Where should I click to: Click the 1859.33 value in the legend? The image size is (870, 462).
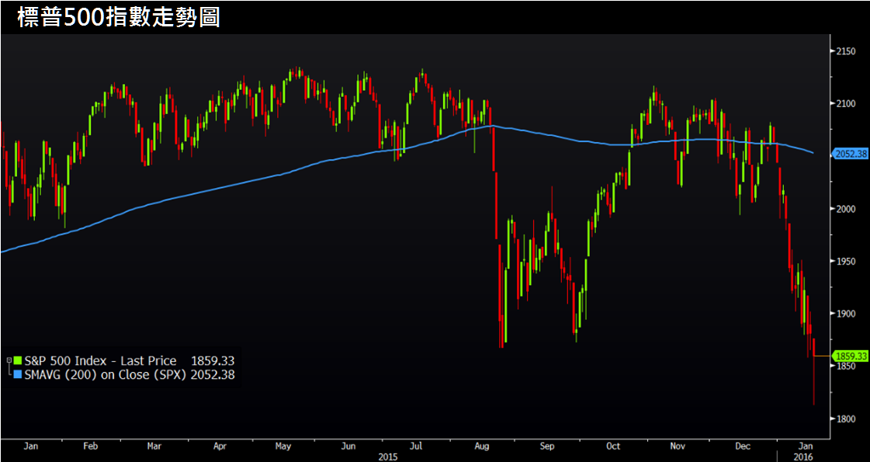pyautogui.click(x=213, y=361)
